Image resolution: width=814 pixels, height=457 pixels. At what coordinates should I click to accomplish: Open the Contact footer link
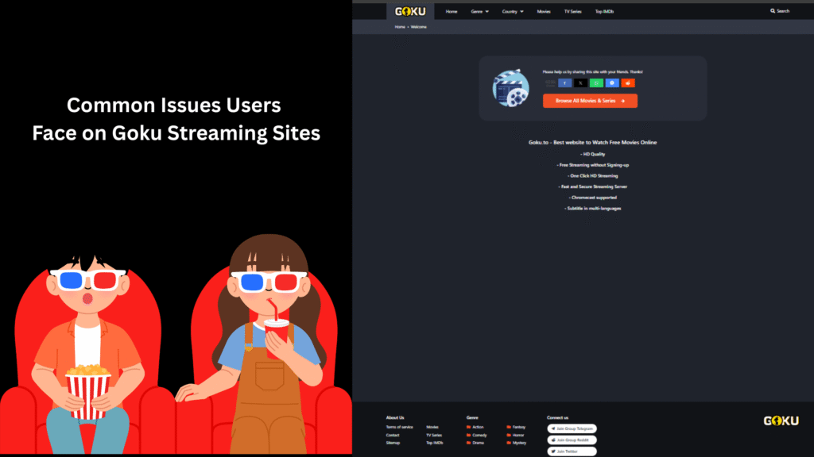tap(393, 436)
